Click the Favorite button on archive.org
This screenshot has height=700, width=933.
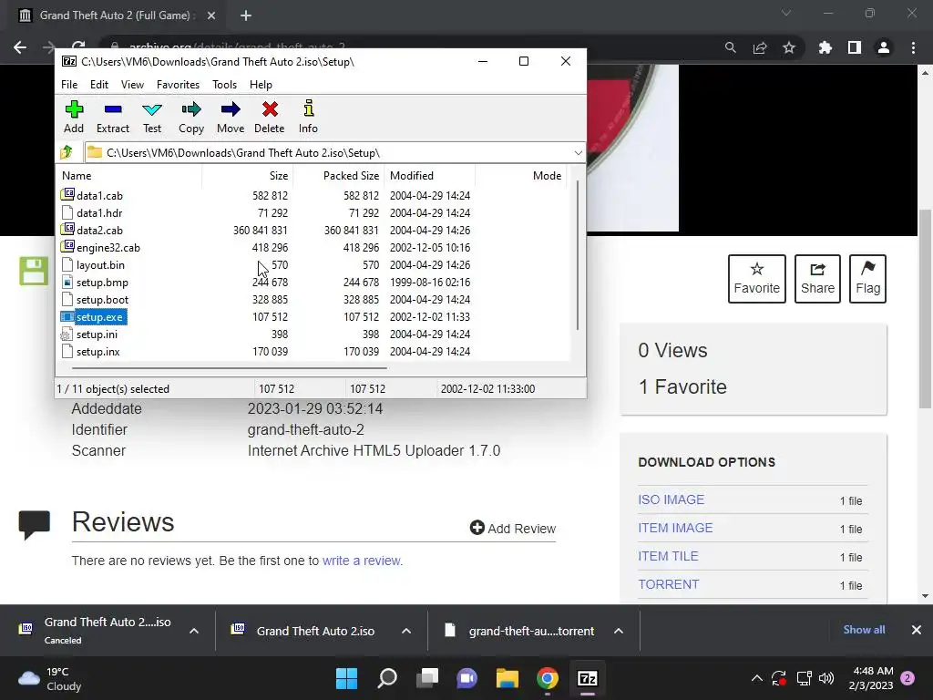click(x=757, y=279)
